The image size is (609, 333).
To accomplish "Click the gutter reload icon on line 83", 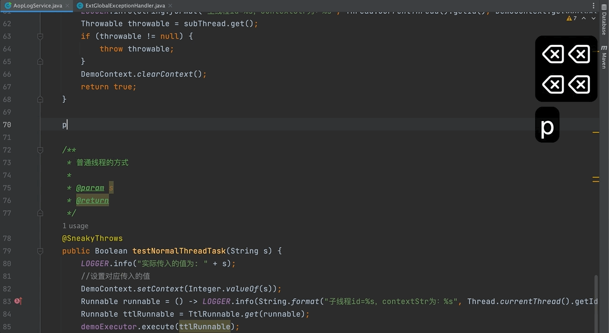I will tap(18, 301).
